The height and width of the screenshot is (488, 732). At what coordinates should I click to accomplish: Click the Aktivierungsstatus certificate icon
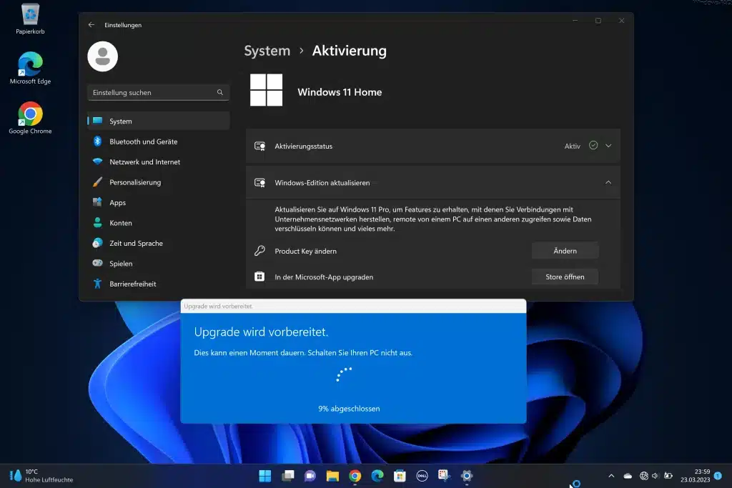[x=260, y=146]
